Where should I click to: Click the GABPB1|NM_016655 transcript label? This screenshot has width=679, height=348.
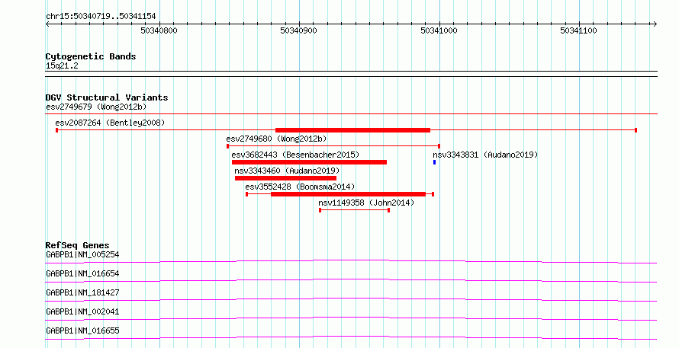coord(82,330)
